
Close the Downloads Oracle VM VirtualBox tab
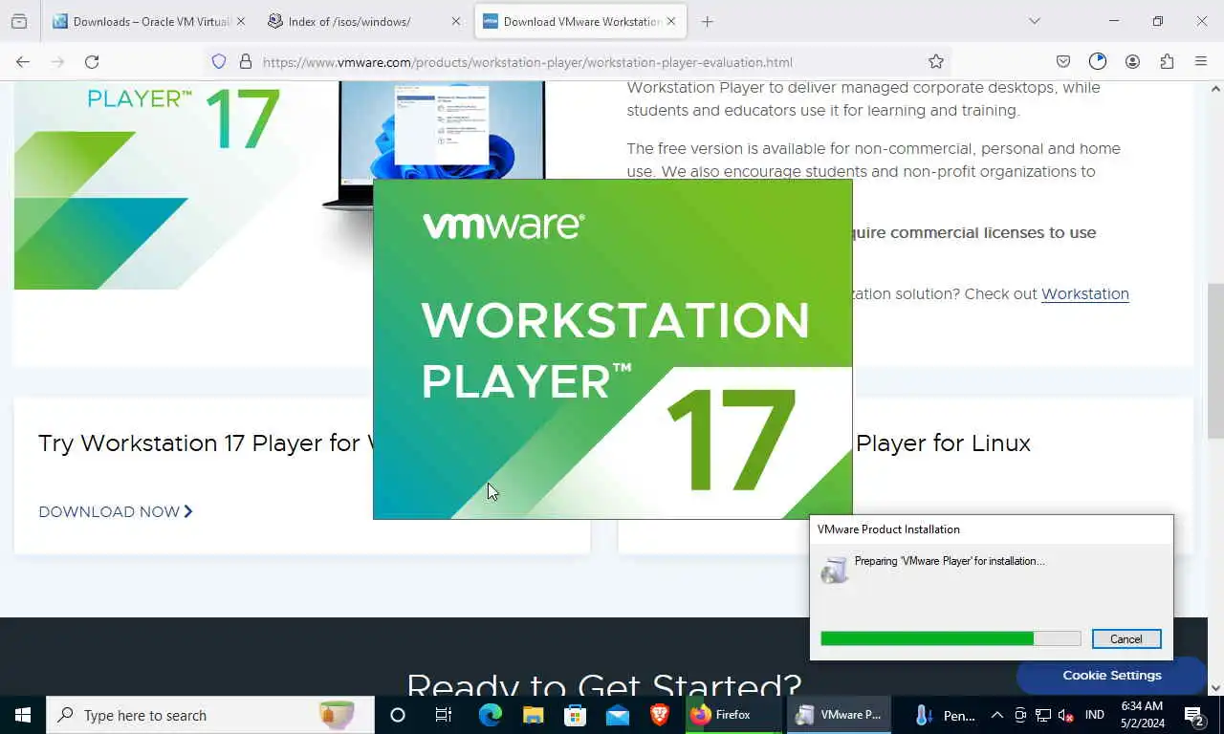tap(240, 21)
